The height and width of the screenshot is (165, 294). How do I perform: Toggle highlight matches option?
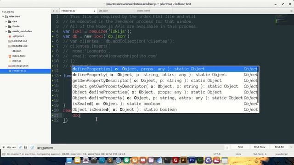tap(32, 147)
